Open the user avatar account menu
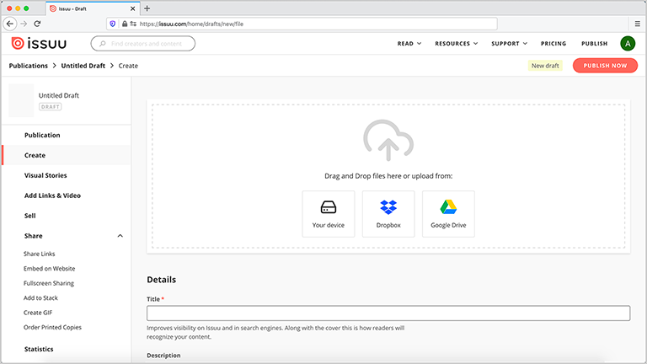 click(628, 44)
